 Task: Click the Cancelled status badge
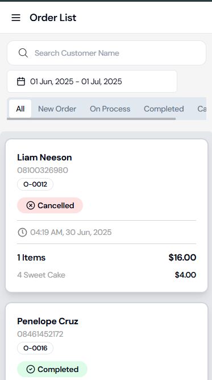[x=50, y=205]
